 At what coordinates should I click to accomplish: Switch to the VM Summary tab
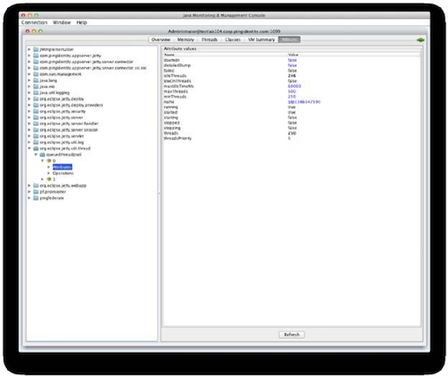(262, 39)
